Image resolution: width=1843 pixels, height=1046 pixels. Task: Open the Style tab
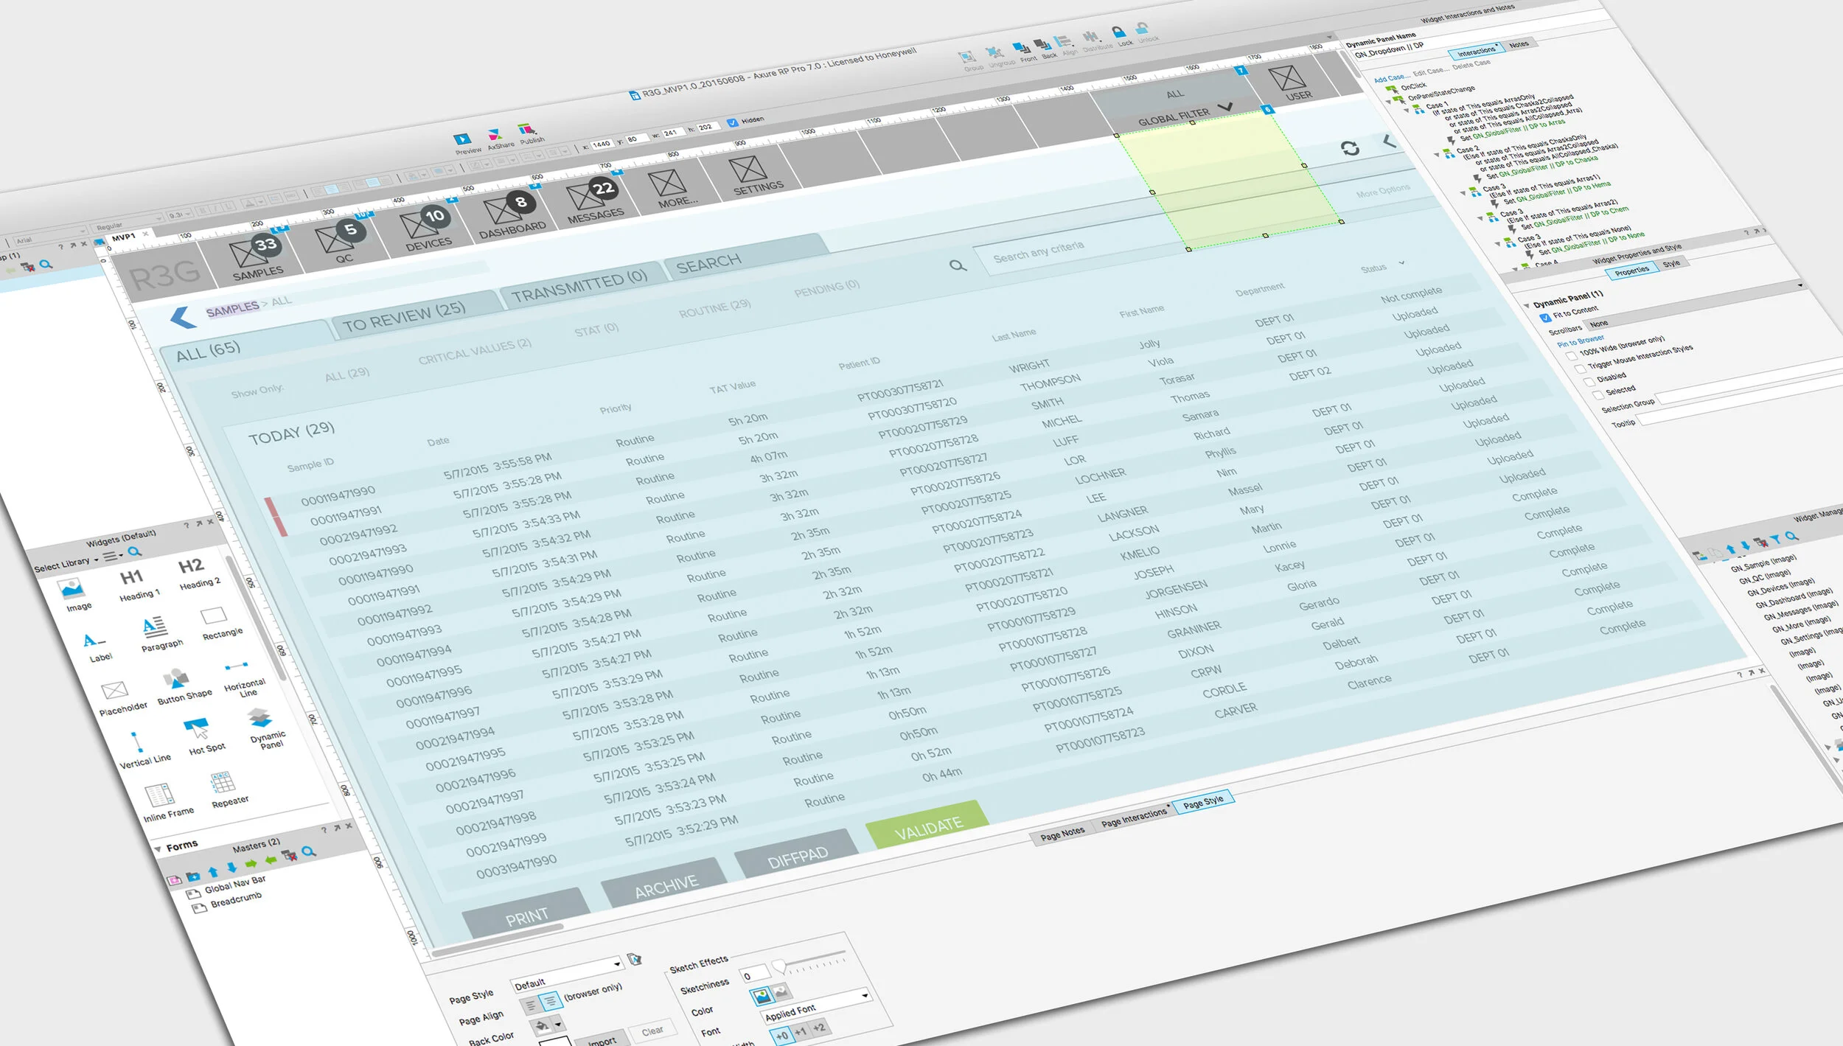(x=1671, y=263)
